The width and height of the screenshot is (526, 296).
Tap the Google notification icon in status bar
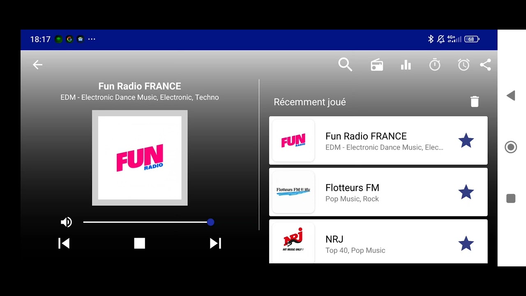69,39
